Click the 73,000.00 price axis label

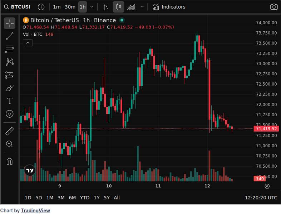click(266, 63)
